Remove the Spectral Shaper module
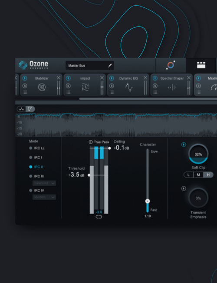217x283 pixels. coord(189,77)
